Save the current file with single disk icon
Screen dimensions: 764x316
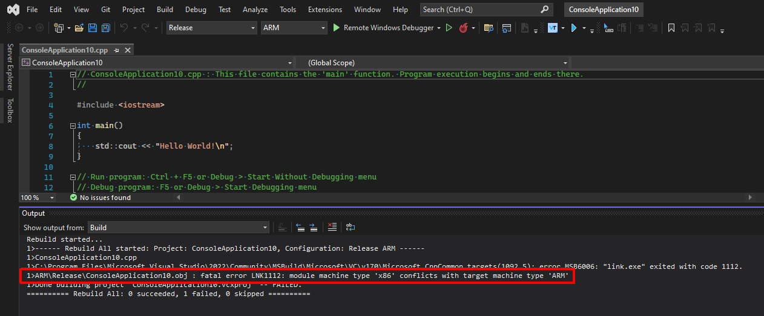[93, 28]
